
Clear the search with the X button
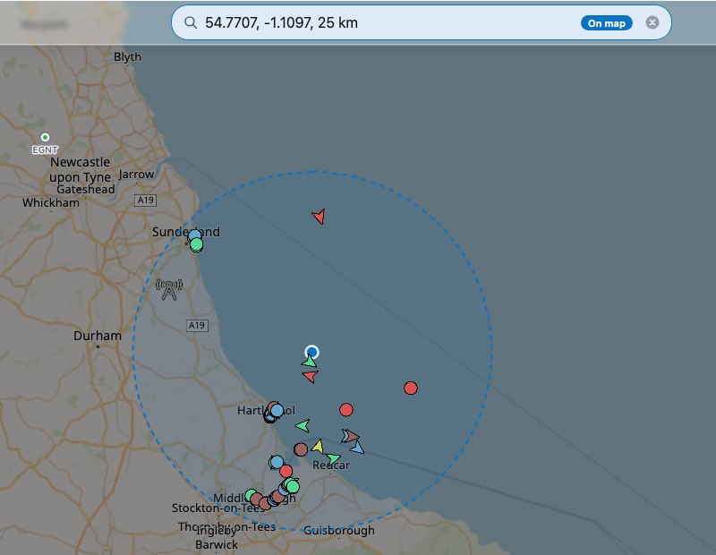pos(652,22)
